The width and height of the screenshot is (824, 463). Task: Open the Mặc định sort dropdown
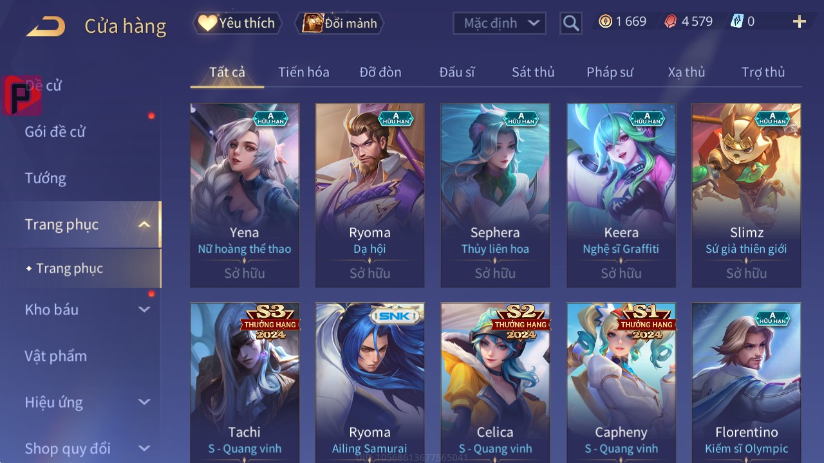pyautogui.click(x=500, y=23)
